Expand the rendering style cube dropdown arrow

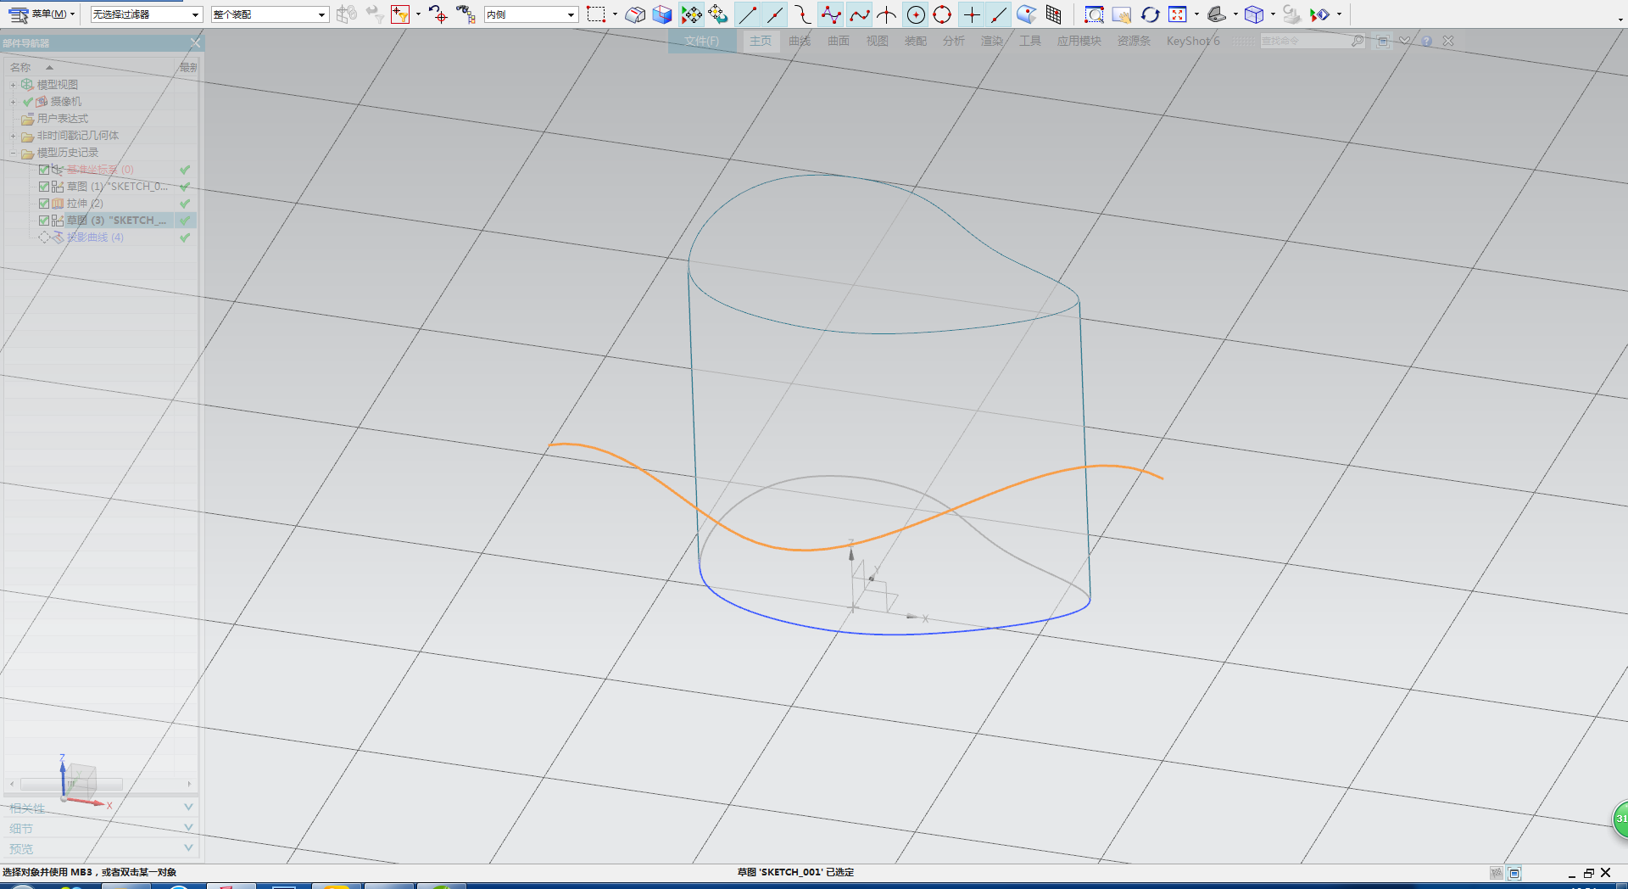[x=1273, y=14]
